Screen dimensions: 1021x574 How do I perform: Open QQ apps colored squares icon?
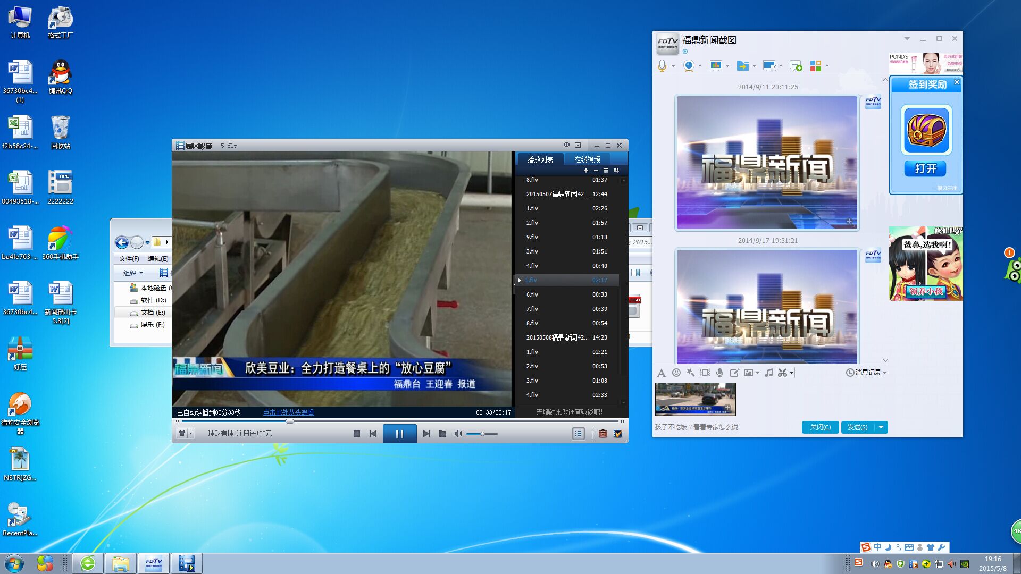(x=816, y=66)
